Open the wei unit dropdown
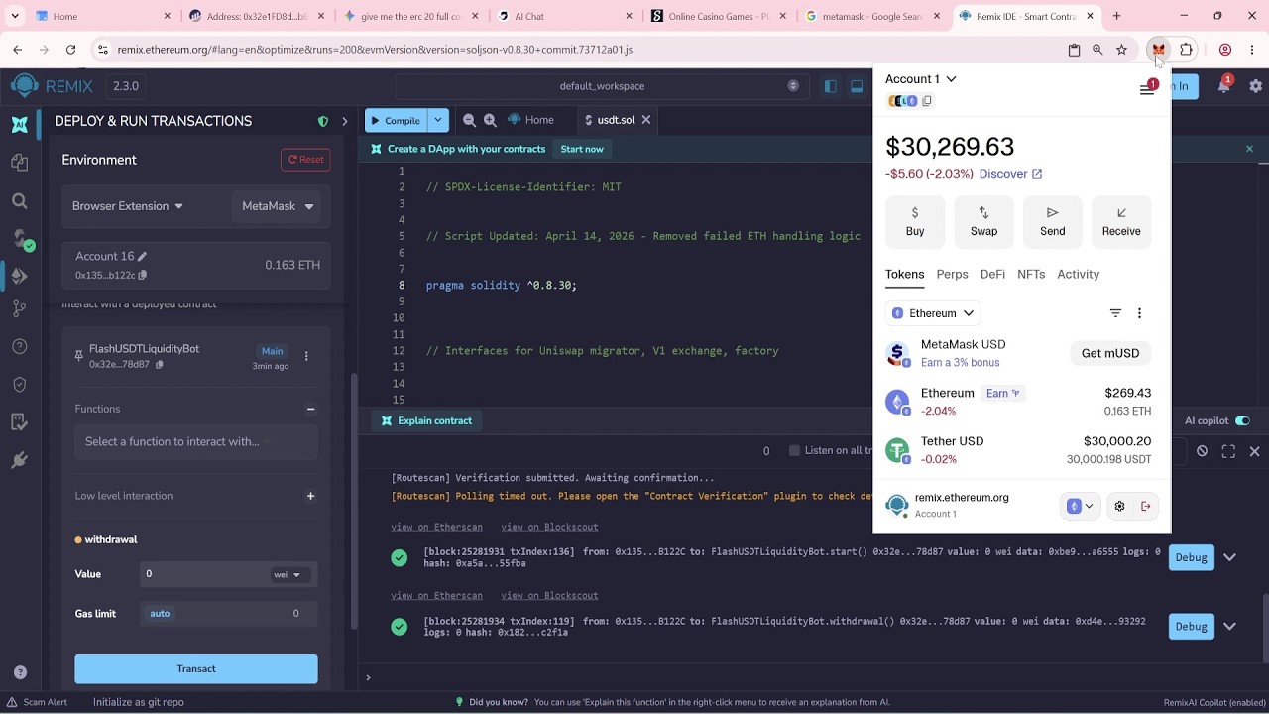This screenshot has height=714, width=1269. click(290, 574)
